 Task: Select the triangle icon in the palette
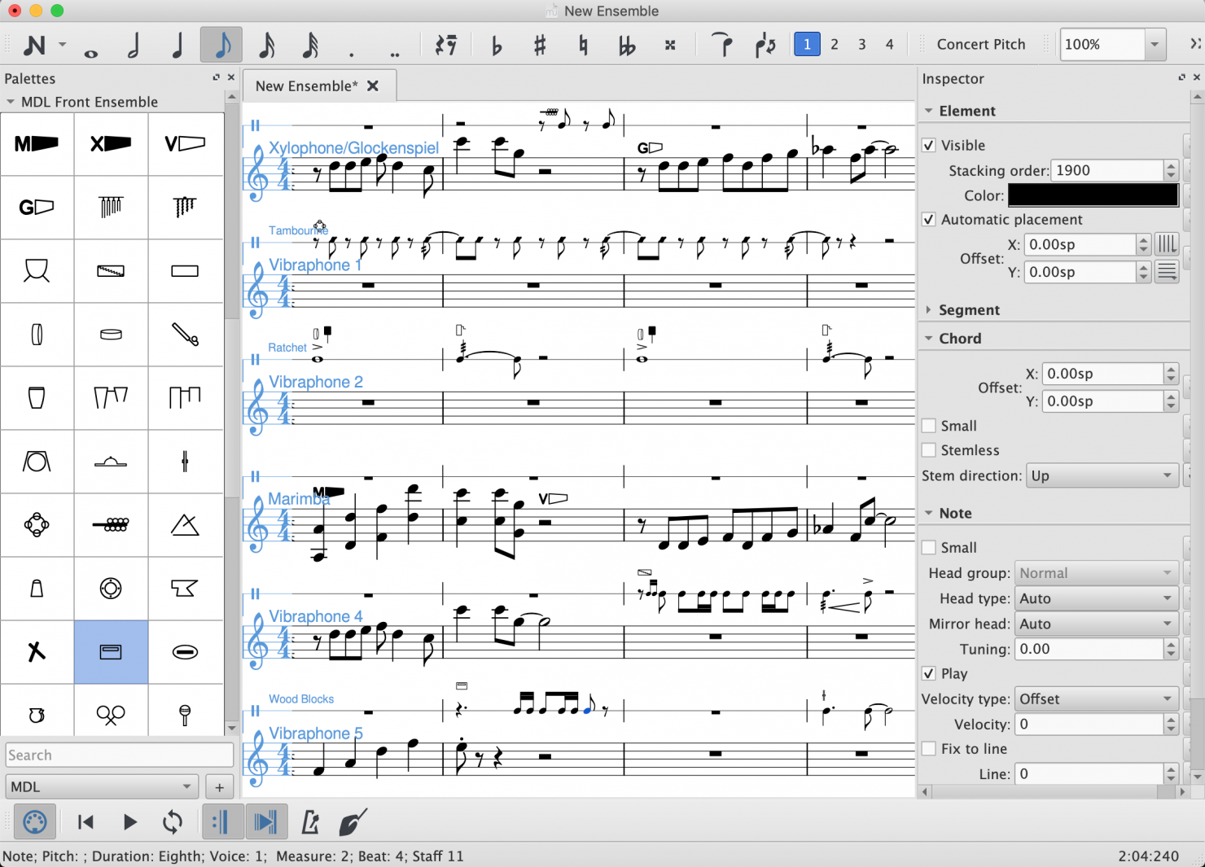point(185,525)
